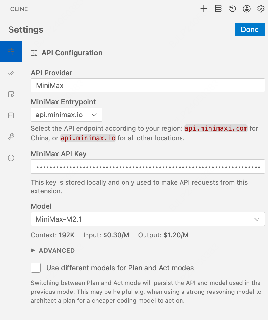Image resolution: width=268 pixels, height=320 pixels.
Task: Click the api.minimaxi.com endpoint text
Action: click(216, 128)
